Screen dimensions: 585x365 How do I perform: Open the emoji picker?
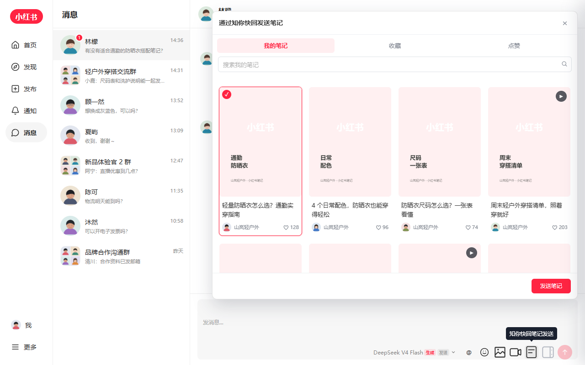484,352
